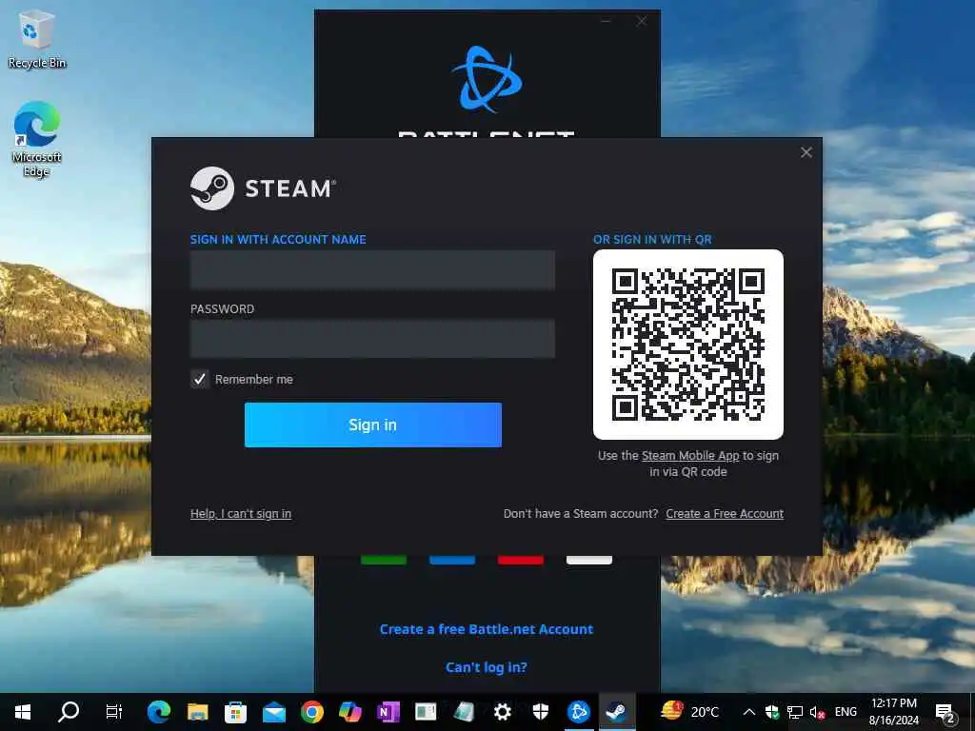Click the red button in Battle.net window
This screenshot has width=975, height=731.
coord(521,560)
